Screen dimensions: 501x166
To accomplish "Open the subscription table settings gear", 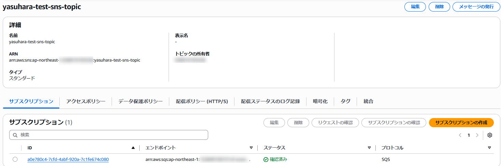I will click(x=490, y=135).
